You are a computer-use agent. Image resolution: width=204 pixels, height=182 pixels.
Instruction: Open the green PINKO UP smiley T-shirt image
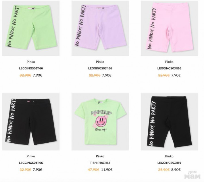(x=100, y=122)
